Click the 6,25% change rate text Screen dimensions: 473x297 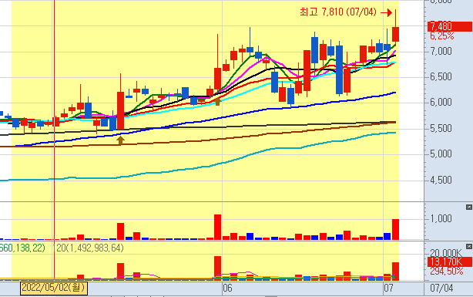tap(442, 36)
